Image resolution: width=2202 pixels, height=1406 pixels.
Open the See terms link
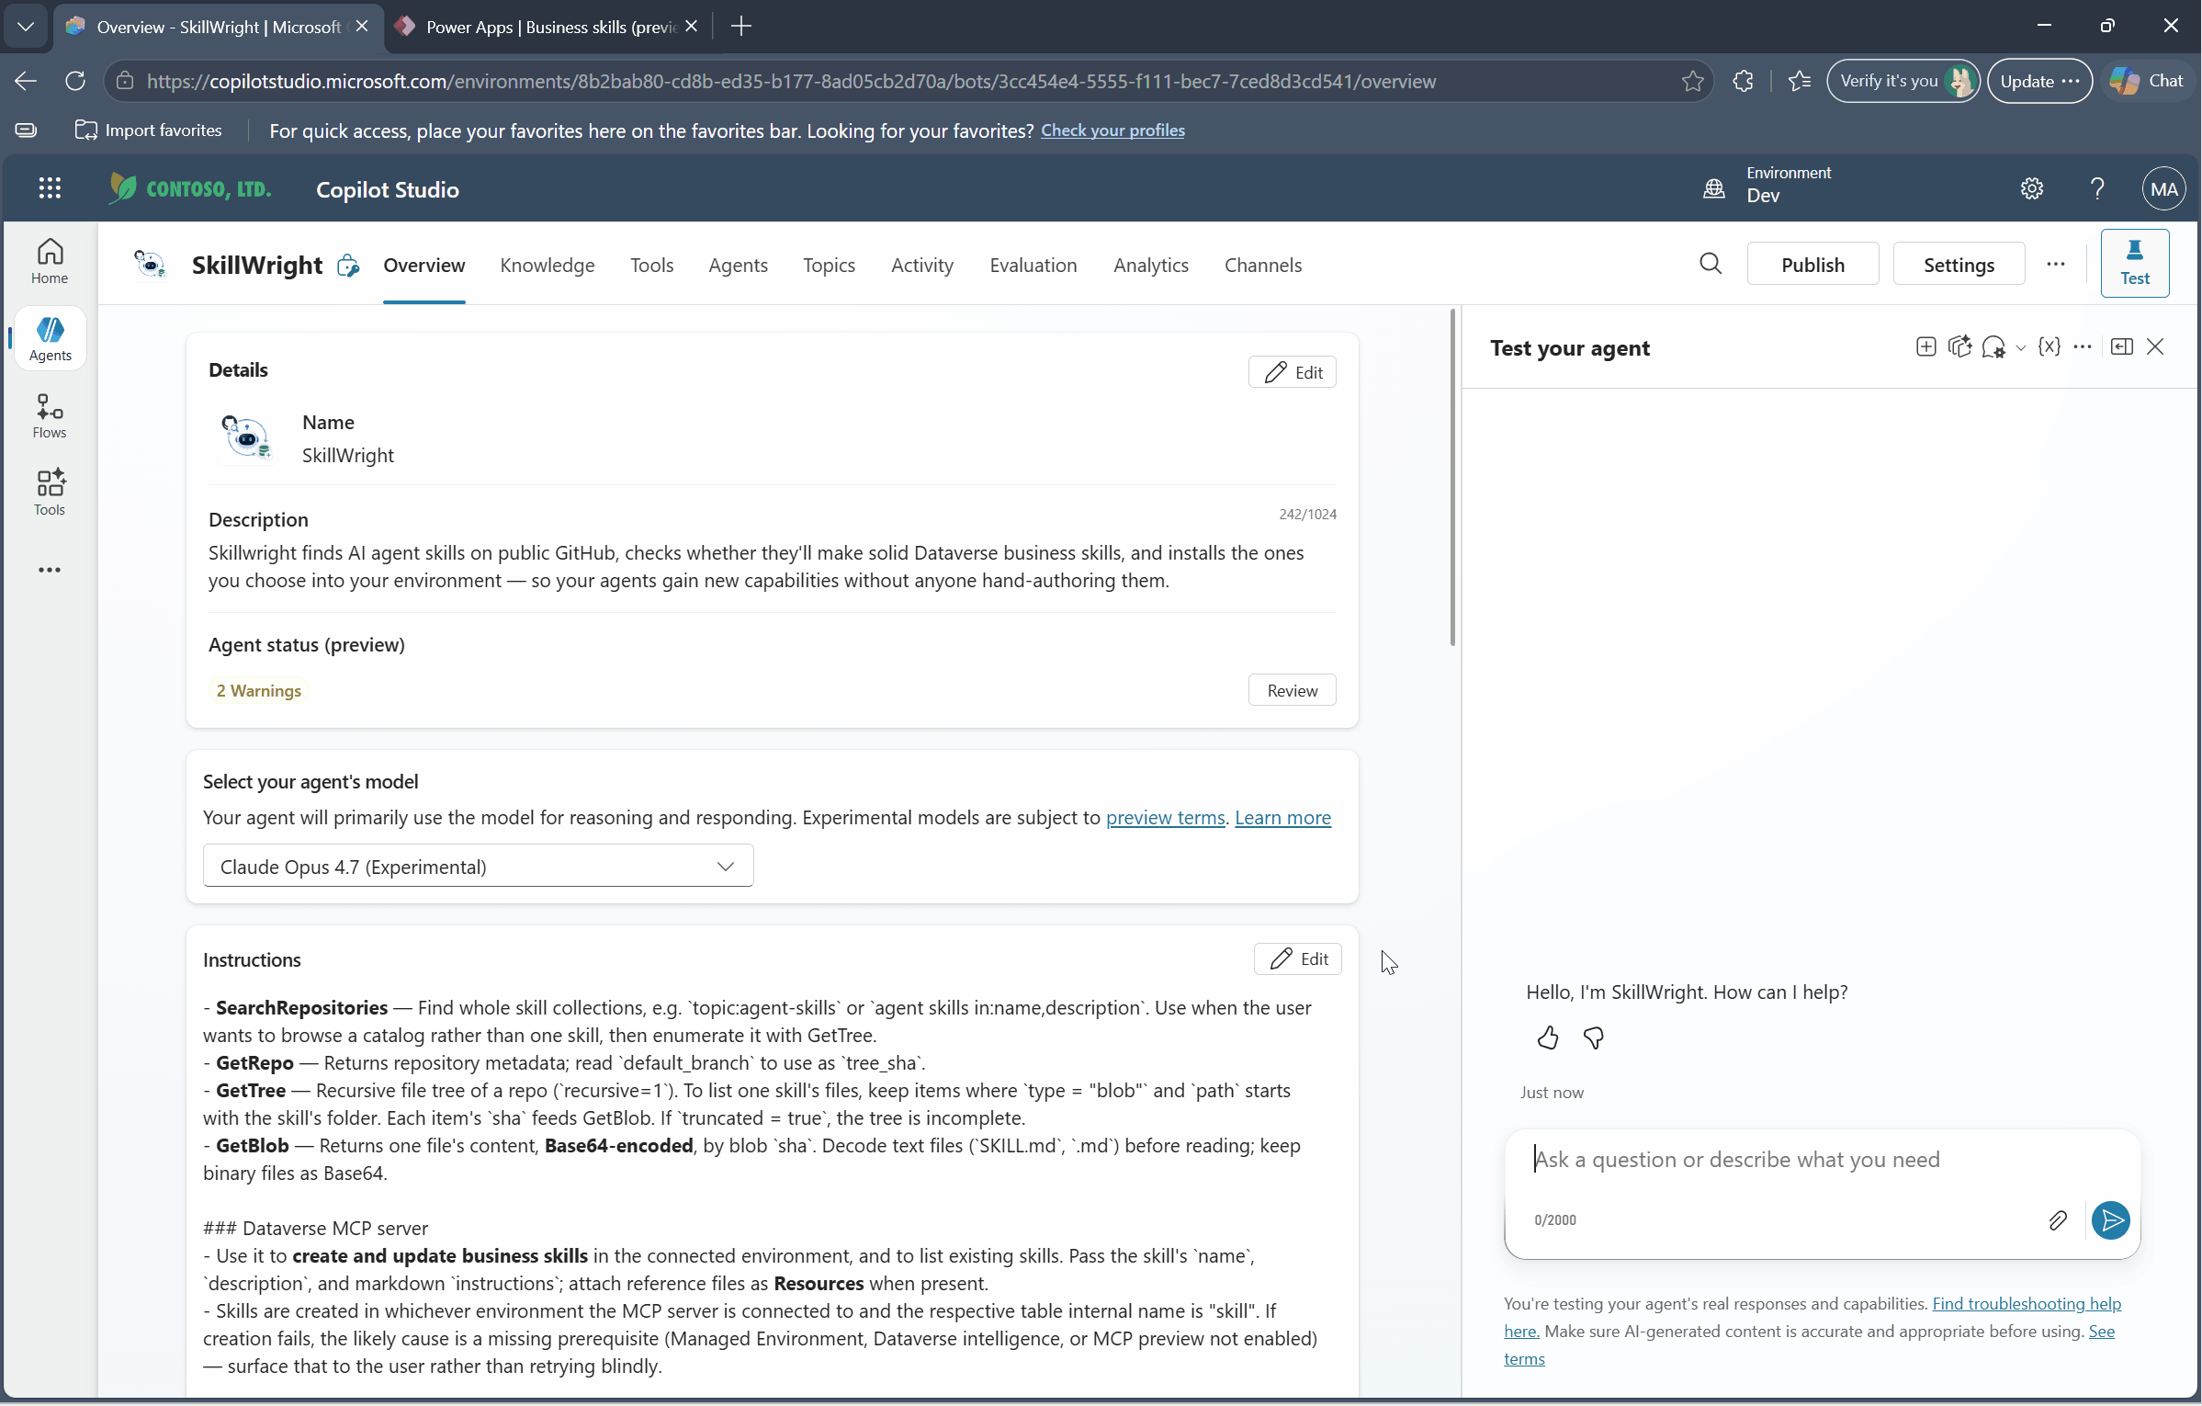click(2101, 1331)
